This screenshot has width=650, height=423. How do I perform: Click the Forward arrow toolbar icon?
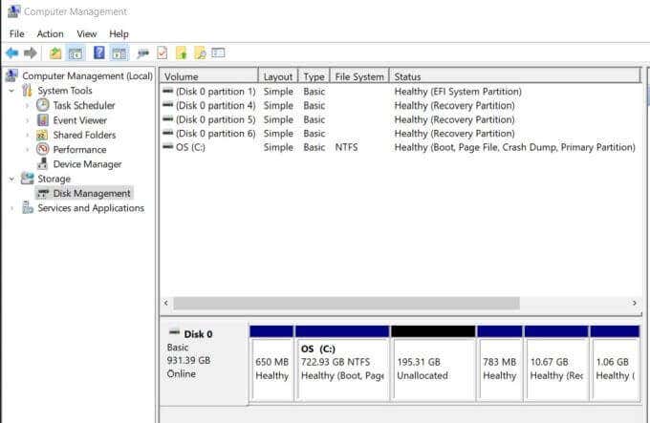pos(31,53)
